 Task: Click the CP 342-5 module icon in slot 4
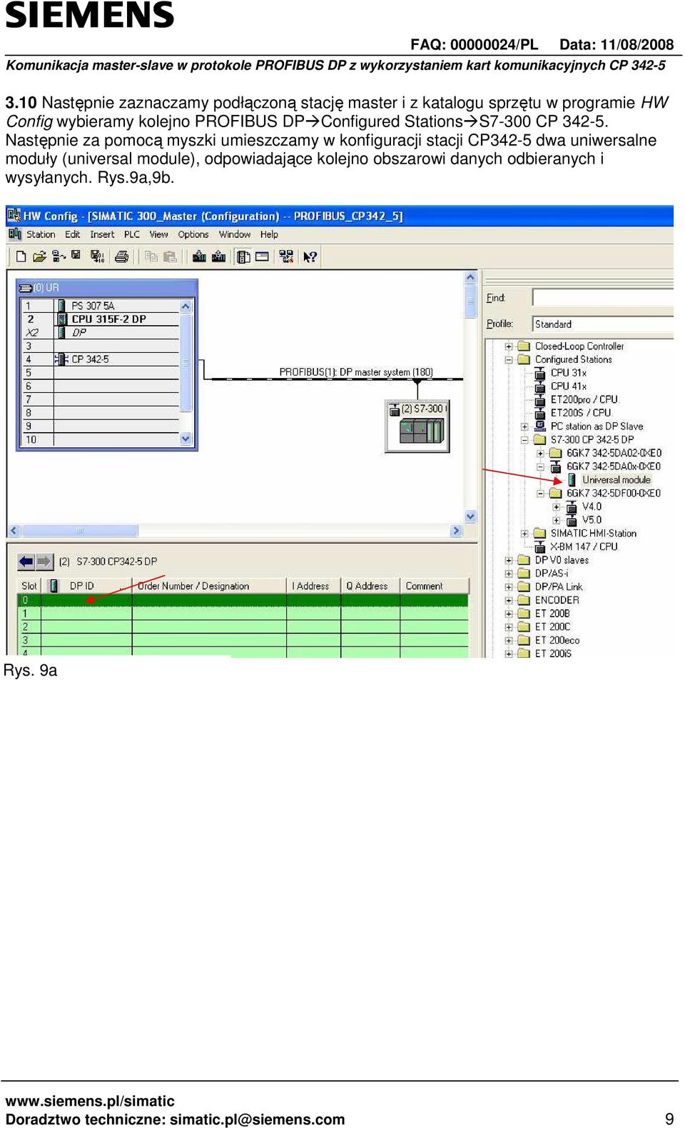point(62,359)
